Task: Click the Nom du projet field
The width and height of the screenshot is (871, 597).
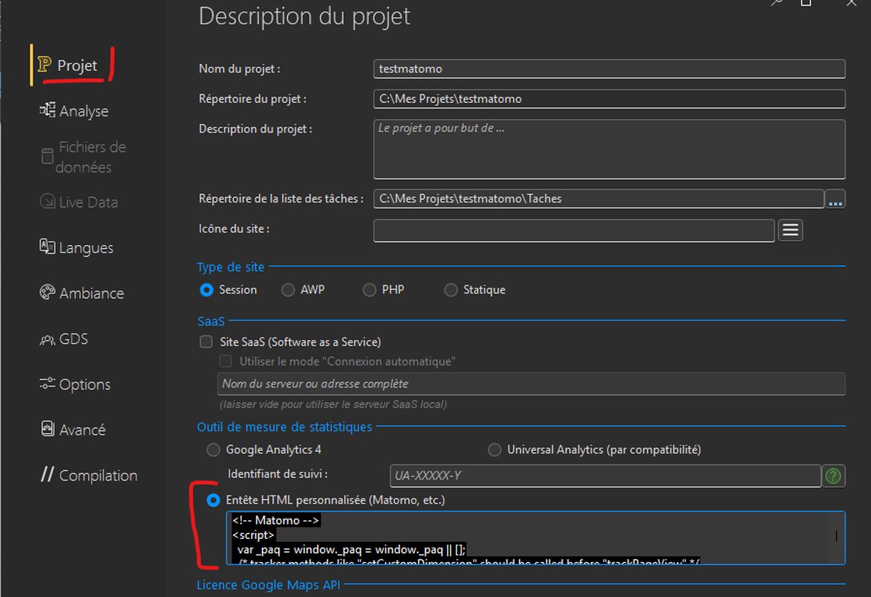Action: 608,69
